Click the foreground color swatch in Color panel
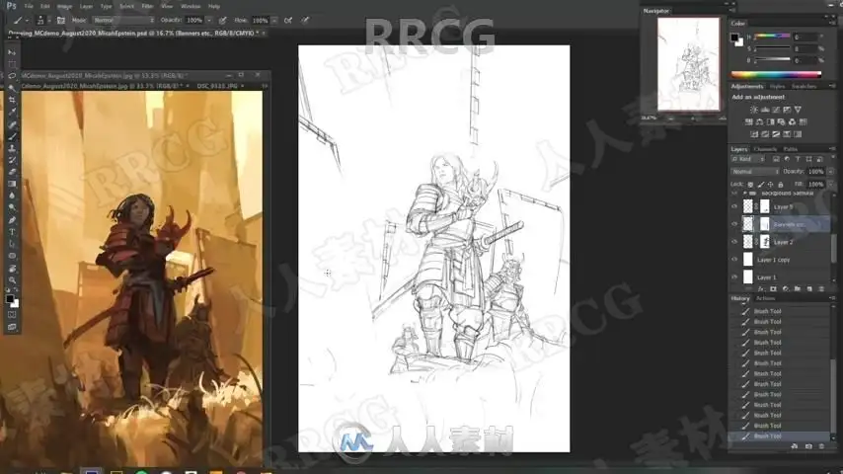 [734, 38]
